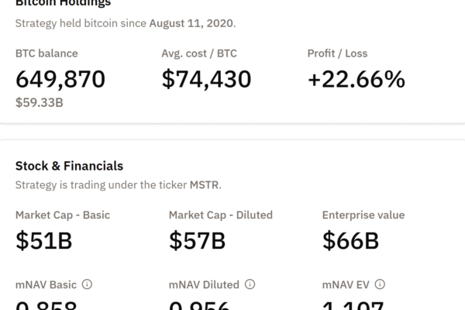Select the $57B diluted market cap value
The image size is (465, 310).
click(197, 241)
